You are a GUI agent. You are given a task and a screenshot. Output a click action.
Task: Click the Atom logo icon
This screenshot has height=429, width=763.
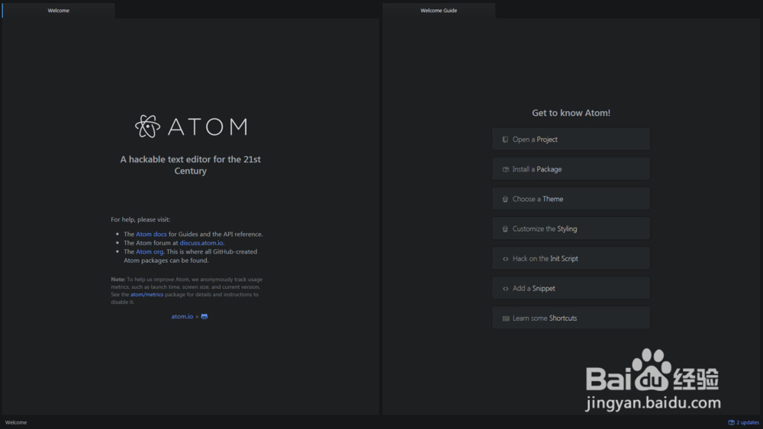click(x=147, y=126)
